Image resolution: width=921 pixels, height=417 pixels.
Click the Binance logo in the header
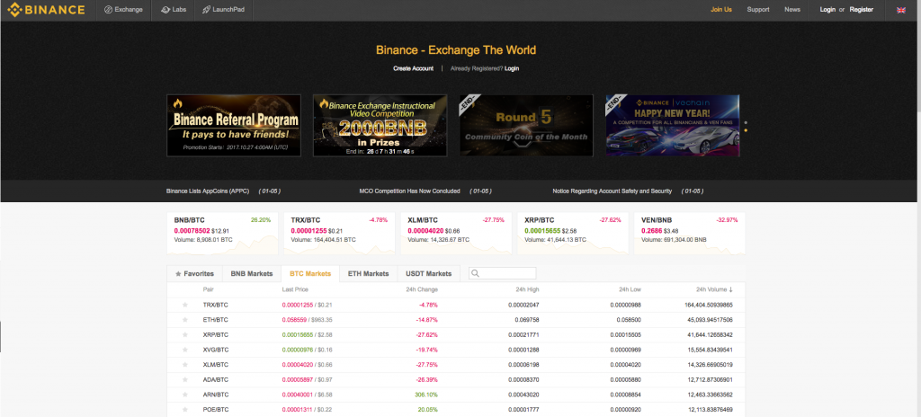[x=43, y=10]
